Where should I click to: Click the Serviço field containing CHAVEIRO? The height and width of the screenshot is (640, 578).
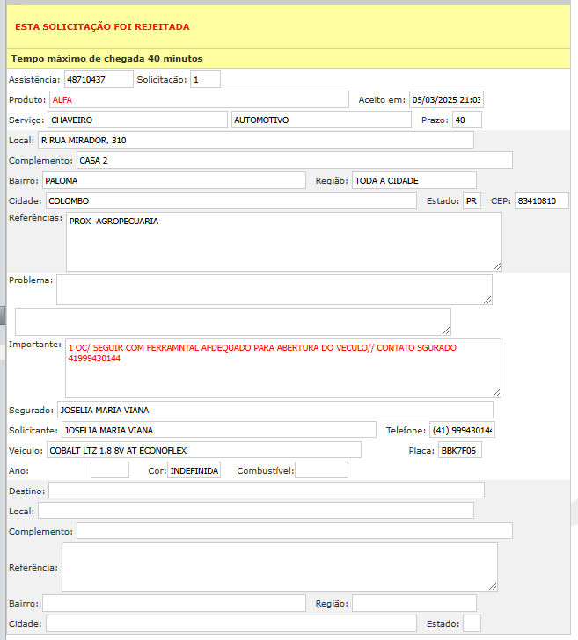(x=137, y=120)
